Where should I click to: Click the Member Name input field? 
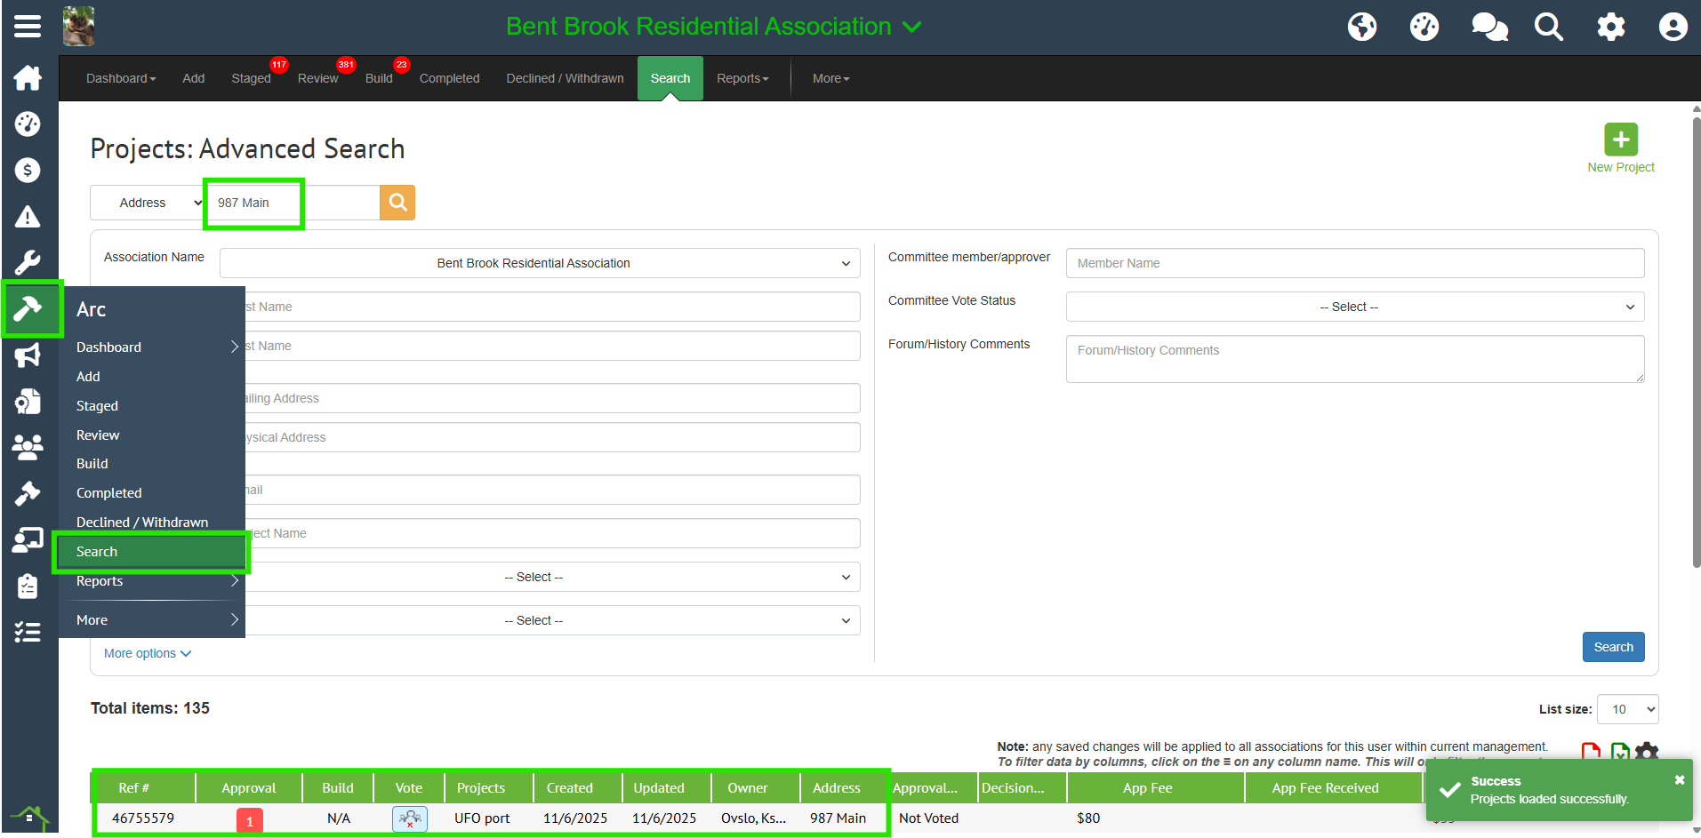point(1354,263)
